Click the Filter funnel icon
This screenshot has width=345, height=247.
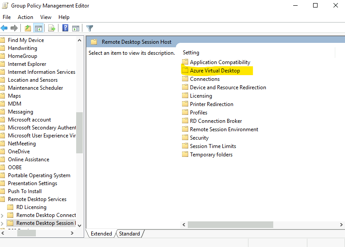90,28
